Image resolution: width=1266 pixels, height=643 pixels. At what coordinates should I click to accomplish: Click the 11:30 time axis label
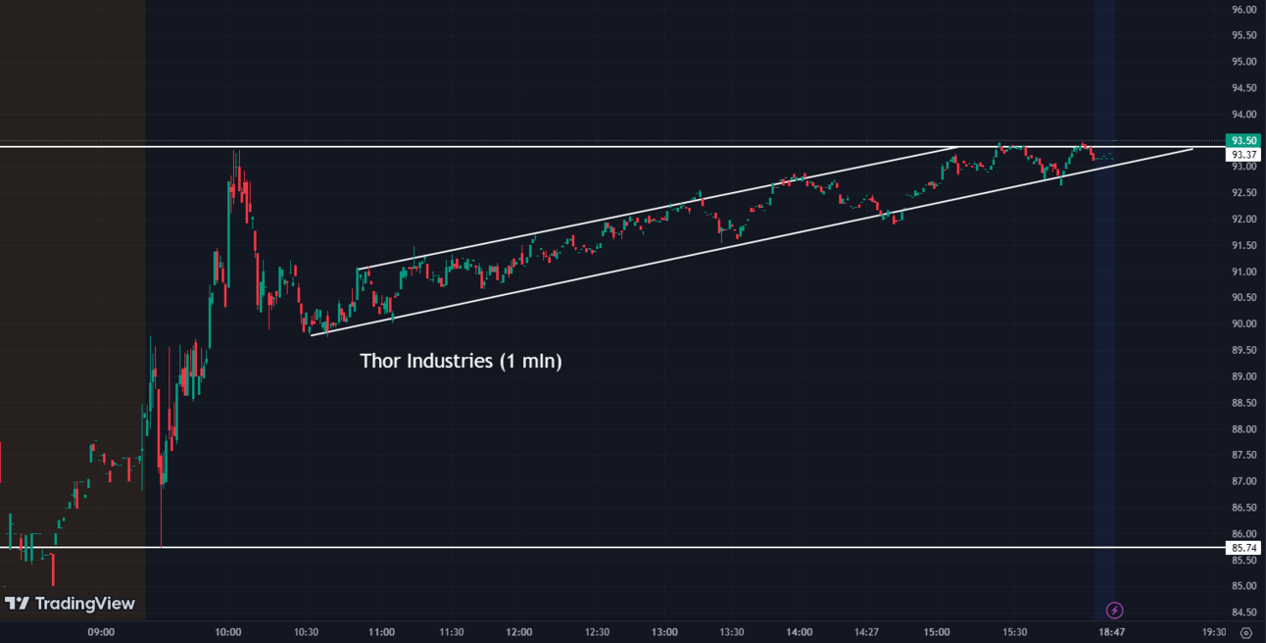click(x=451, y=633)
